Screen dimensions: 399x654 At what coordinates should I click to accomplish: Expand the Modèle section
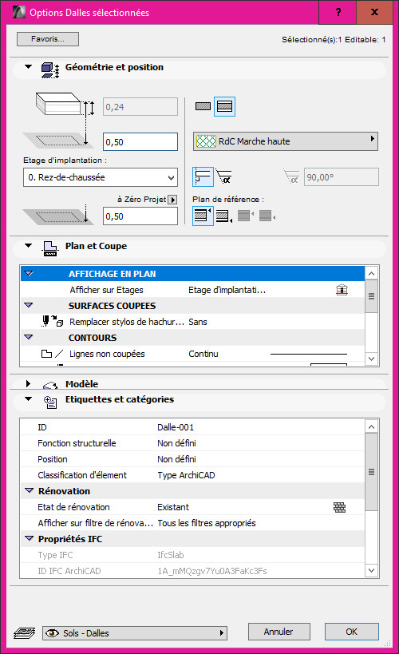[x=28, y=383]
